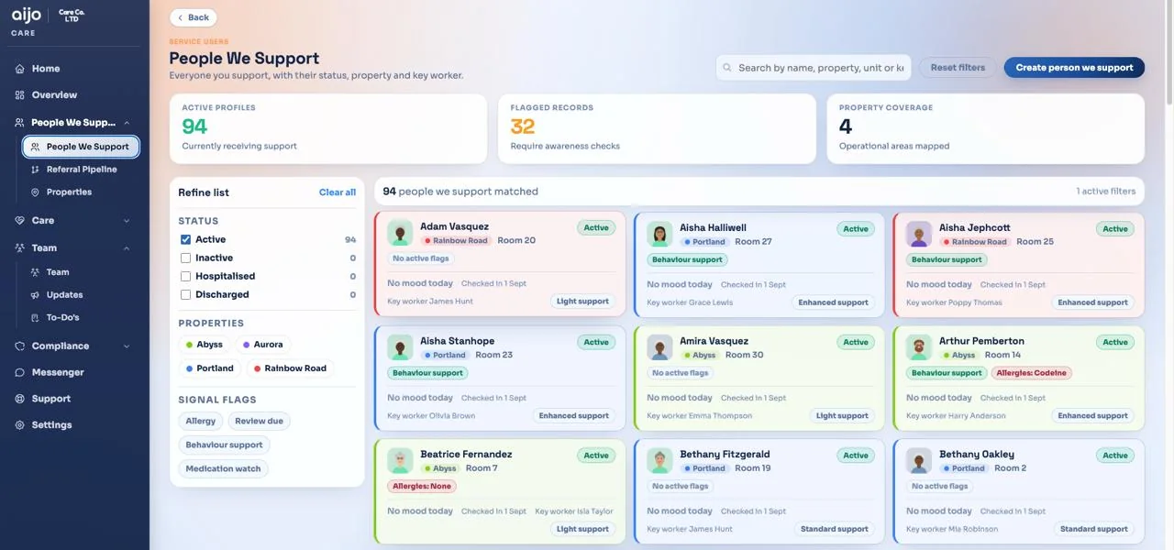Collapse the Team sidebar section
The image size is (1174, 550).
tap(127, 248)
